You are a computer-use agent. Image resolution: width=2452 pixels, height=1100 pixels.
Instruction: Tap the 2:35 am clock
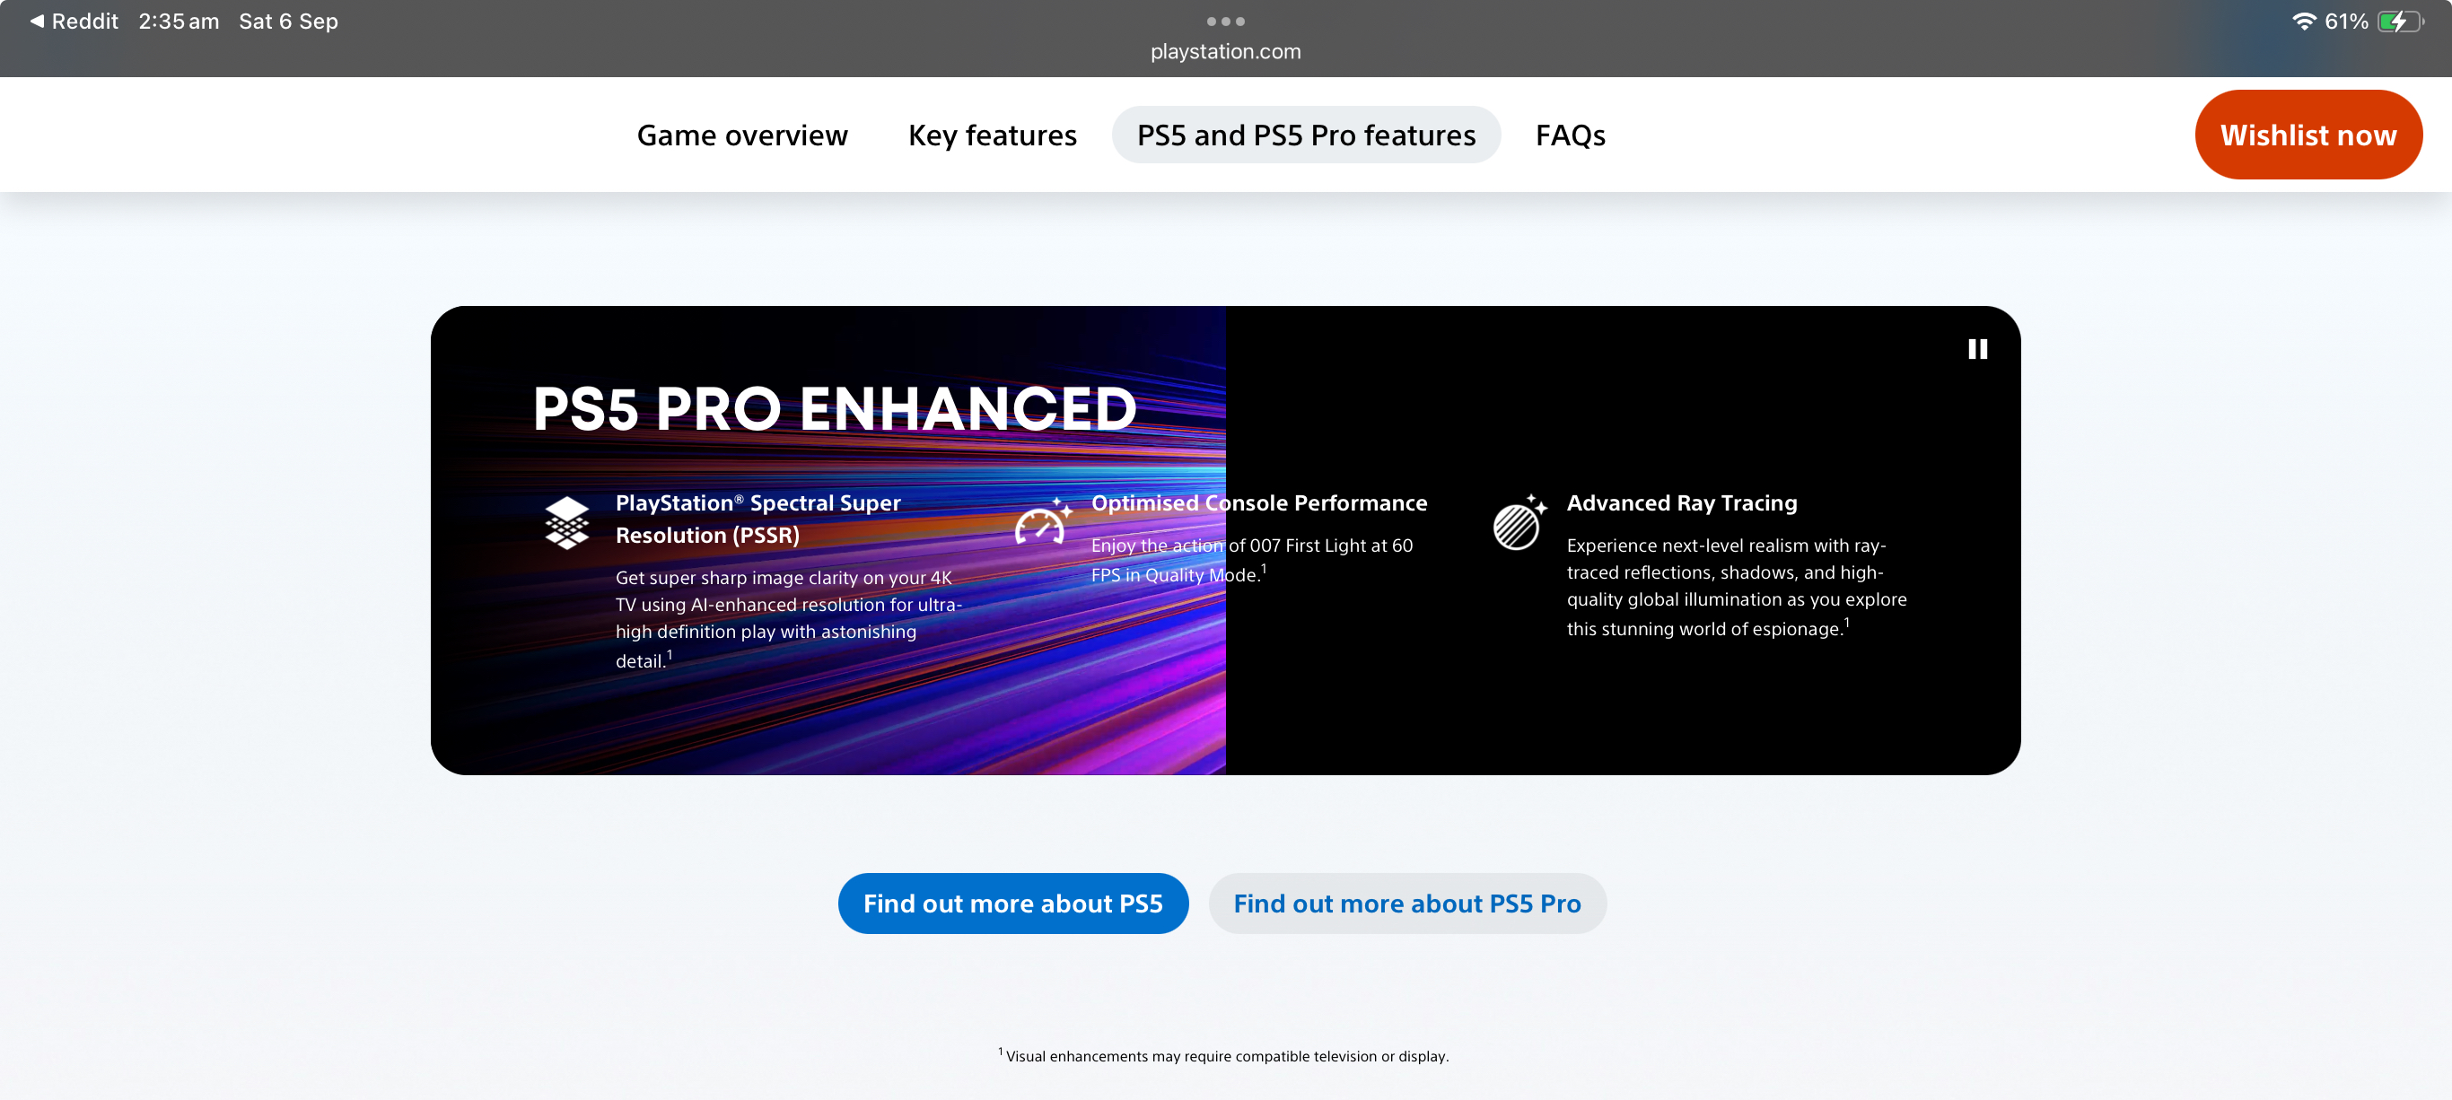(x=179, y=21)
